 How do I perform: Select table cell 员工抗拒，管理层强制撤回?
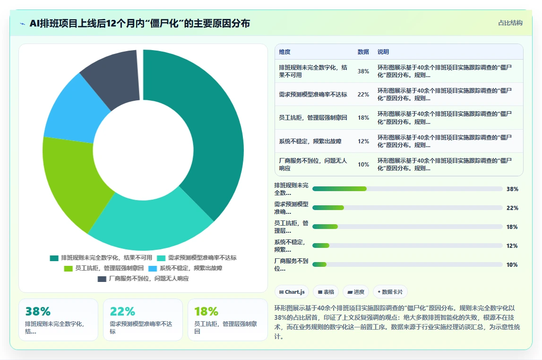coord(313,118)
